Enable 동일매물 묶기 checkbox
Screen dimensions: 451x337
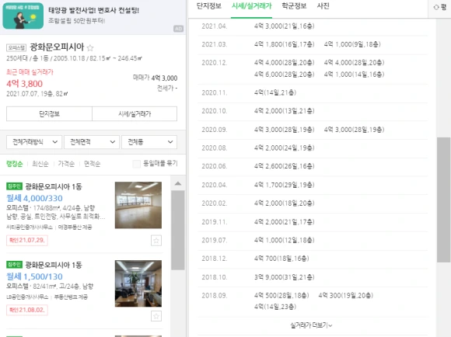(x=136, y=164)
